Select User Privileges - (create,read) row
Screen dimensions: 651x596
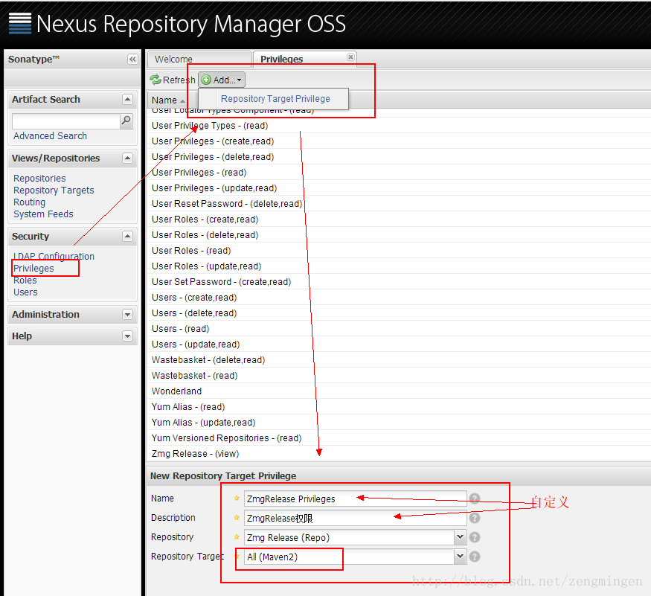coord(399,141)
